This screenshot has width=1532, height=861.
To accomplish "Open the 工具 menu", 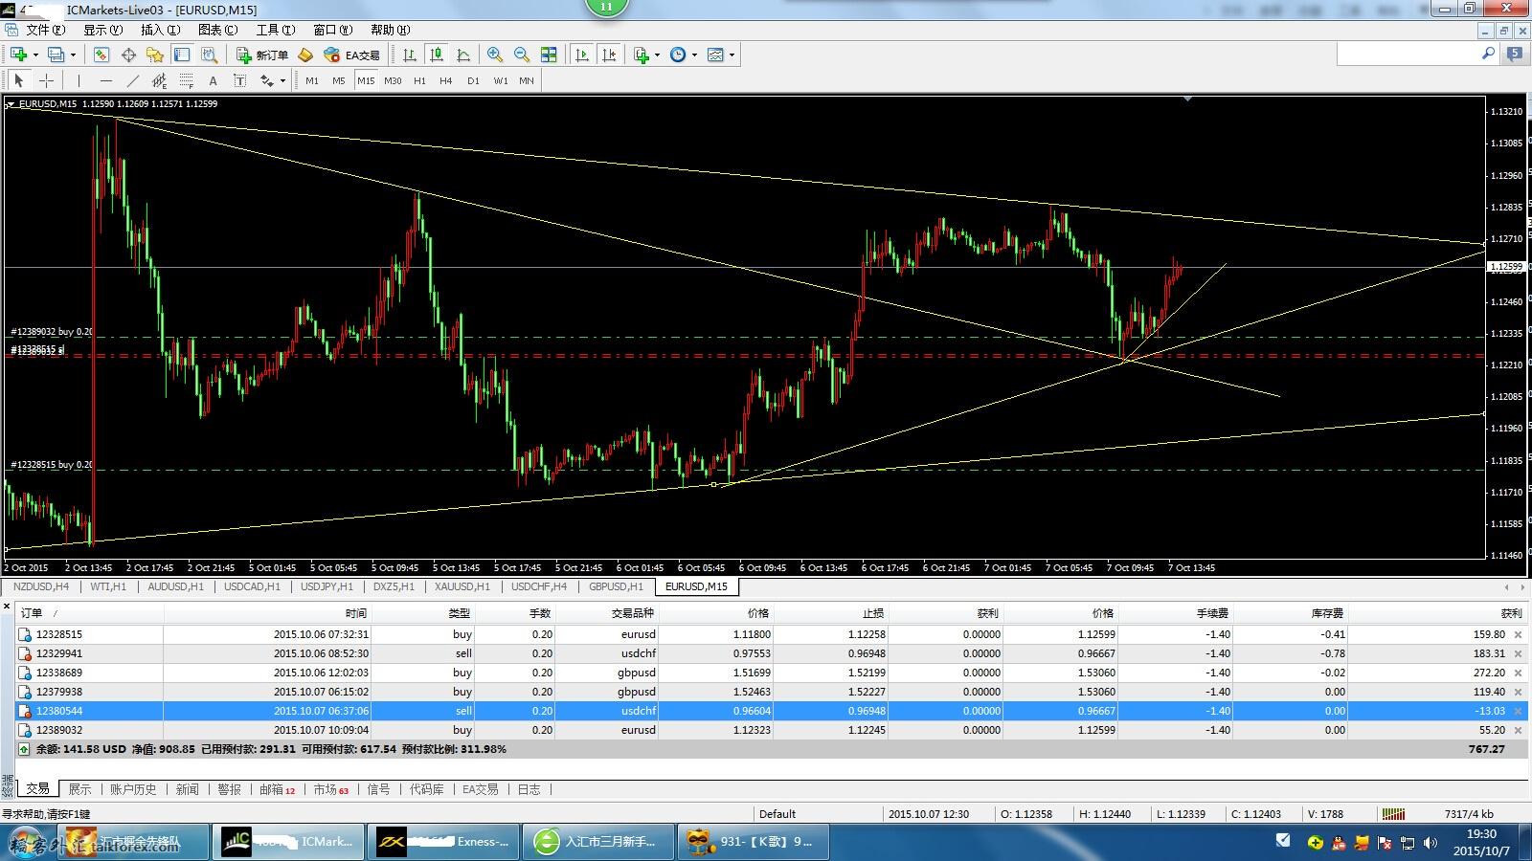I will 275,30.
